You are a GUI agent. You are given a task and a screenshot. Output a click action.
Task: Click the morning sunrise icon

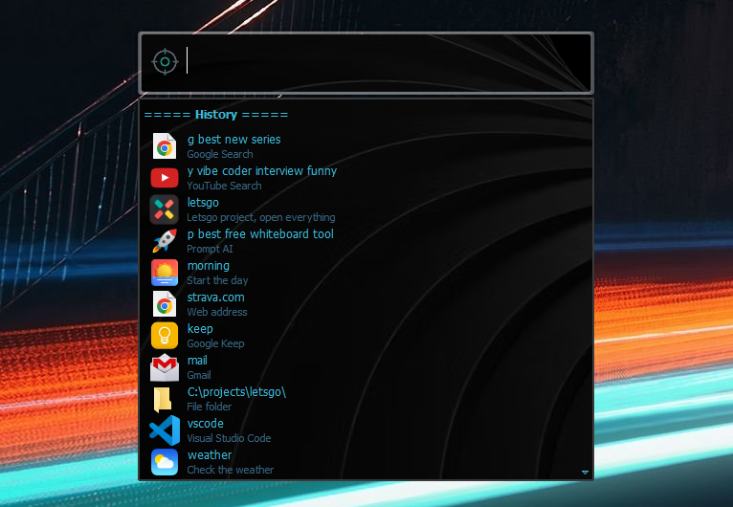tap(165, 273)
